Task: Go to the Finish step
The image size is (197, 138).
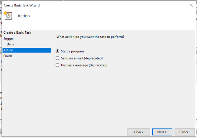Action: click(8, 56)
